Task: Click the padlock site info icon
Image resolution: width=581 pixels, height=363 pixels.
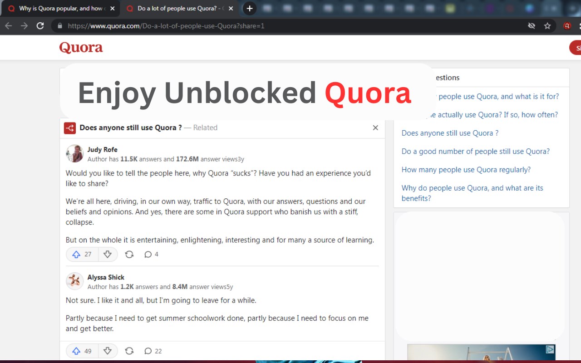Action: pos(59,26)
